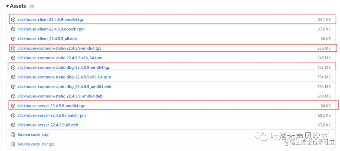Download clickhouse-server_22.4.5.9_all.deb
This screenshot has width=340, height=151.
pyautogui.click(x=48, y=125)
